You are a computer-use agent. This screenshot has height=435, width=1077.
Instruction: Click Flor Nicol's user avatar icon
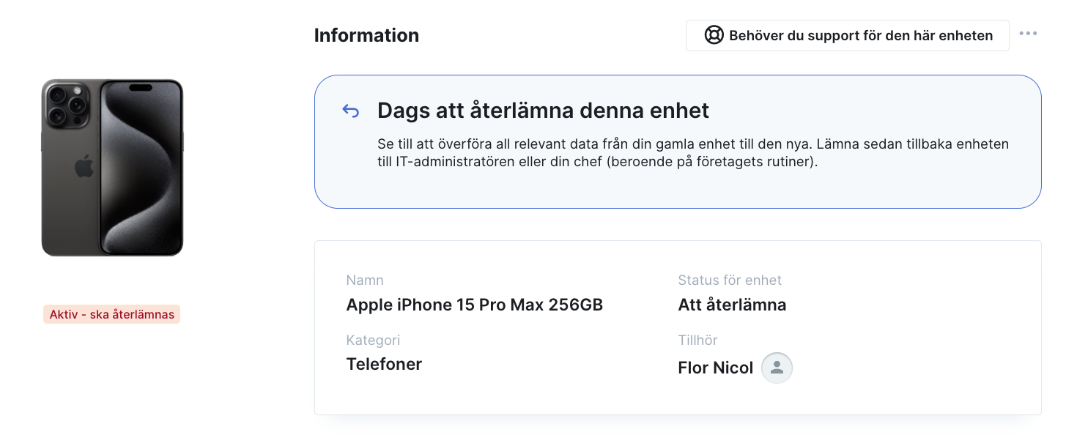tap(777, 368)
